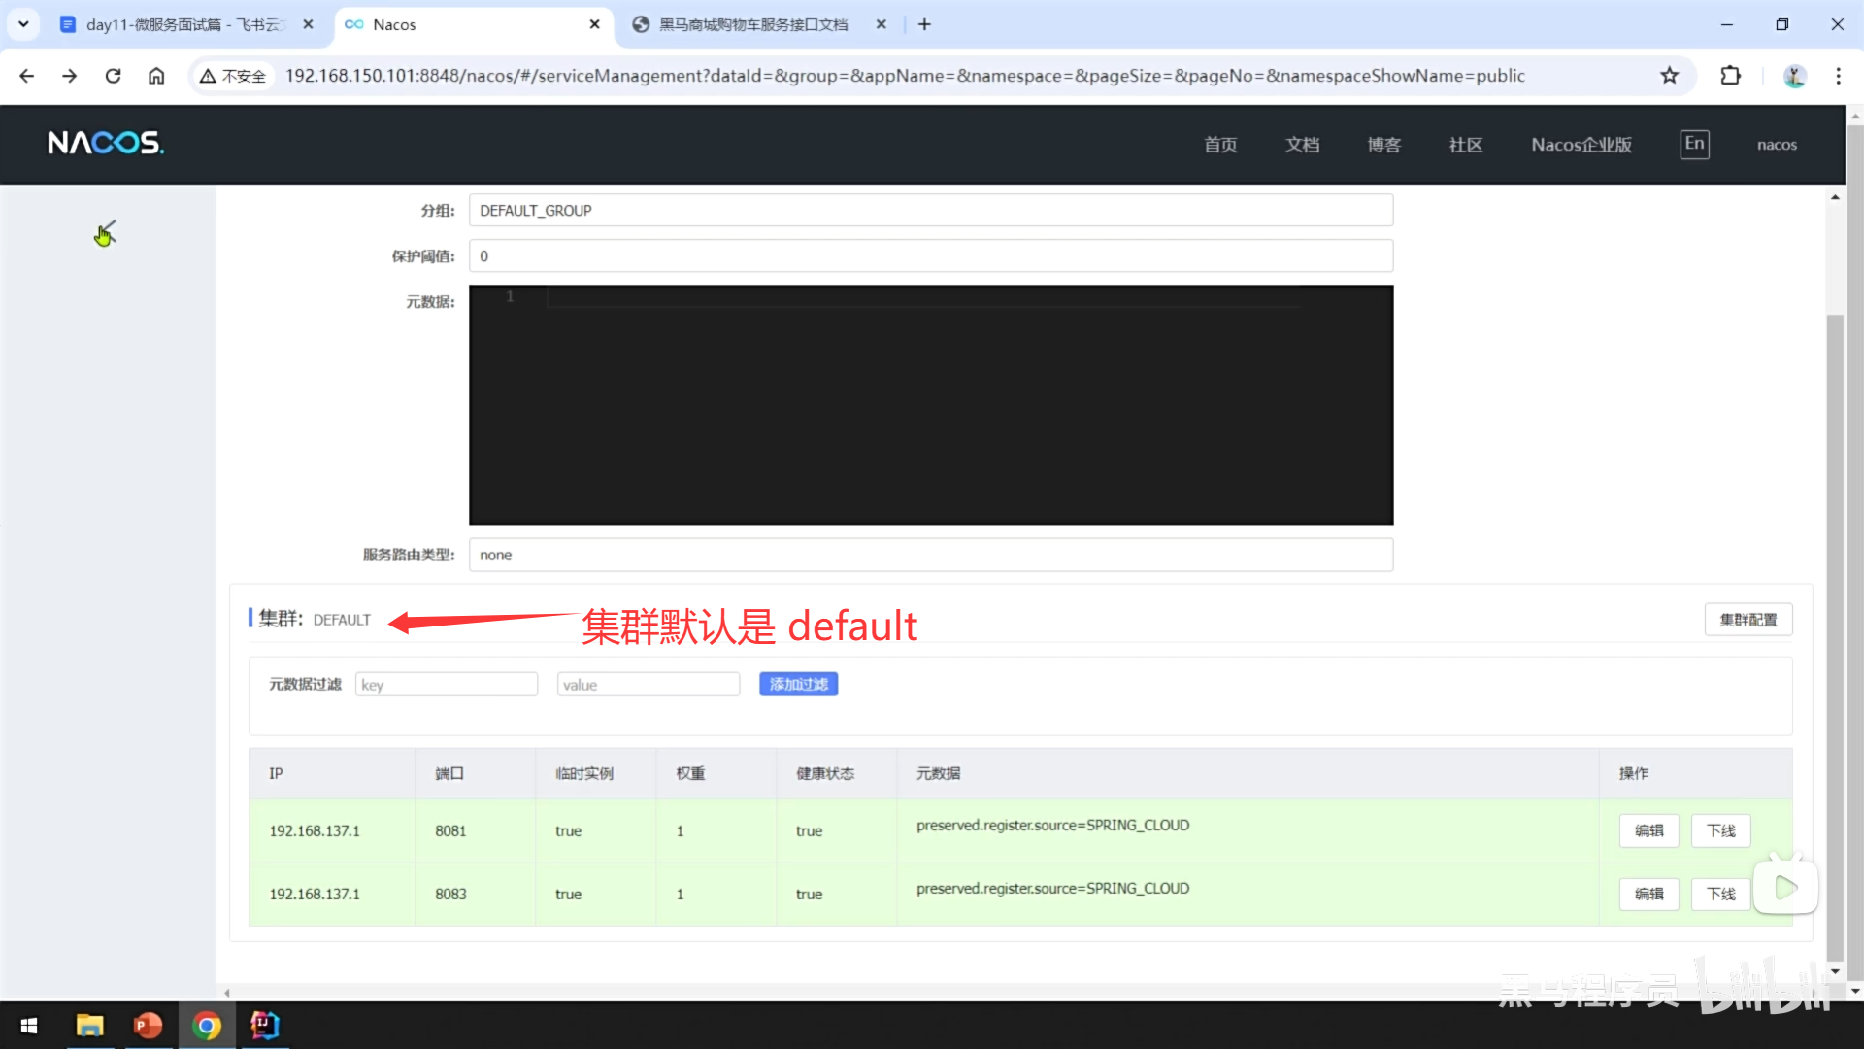Go to browser home page icon

[156, 76]
